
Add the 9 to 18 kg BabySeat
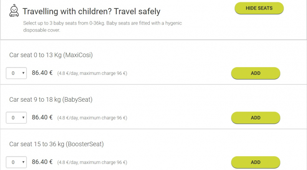click(256, 118)
